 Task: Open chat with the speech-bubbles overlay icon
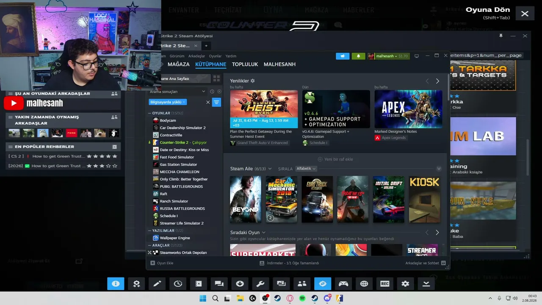(x=219, y=284)
